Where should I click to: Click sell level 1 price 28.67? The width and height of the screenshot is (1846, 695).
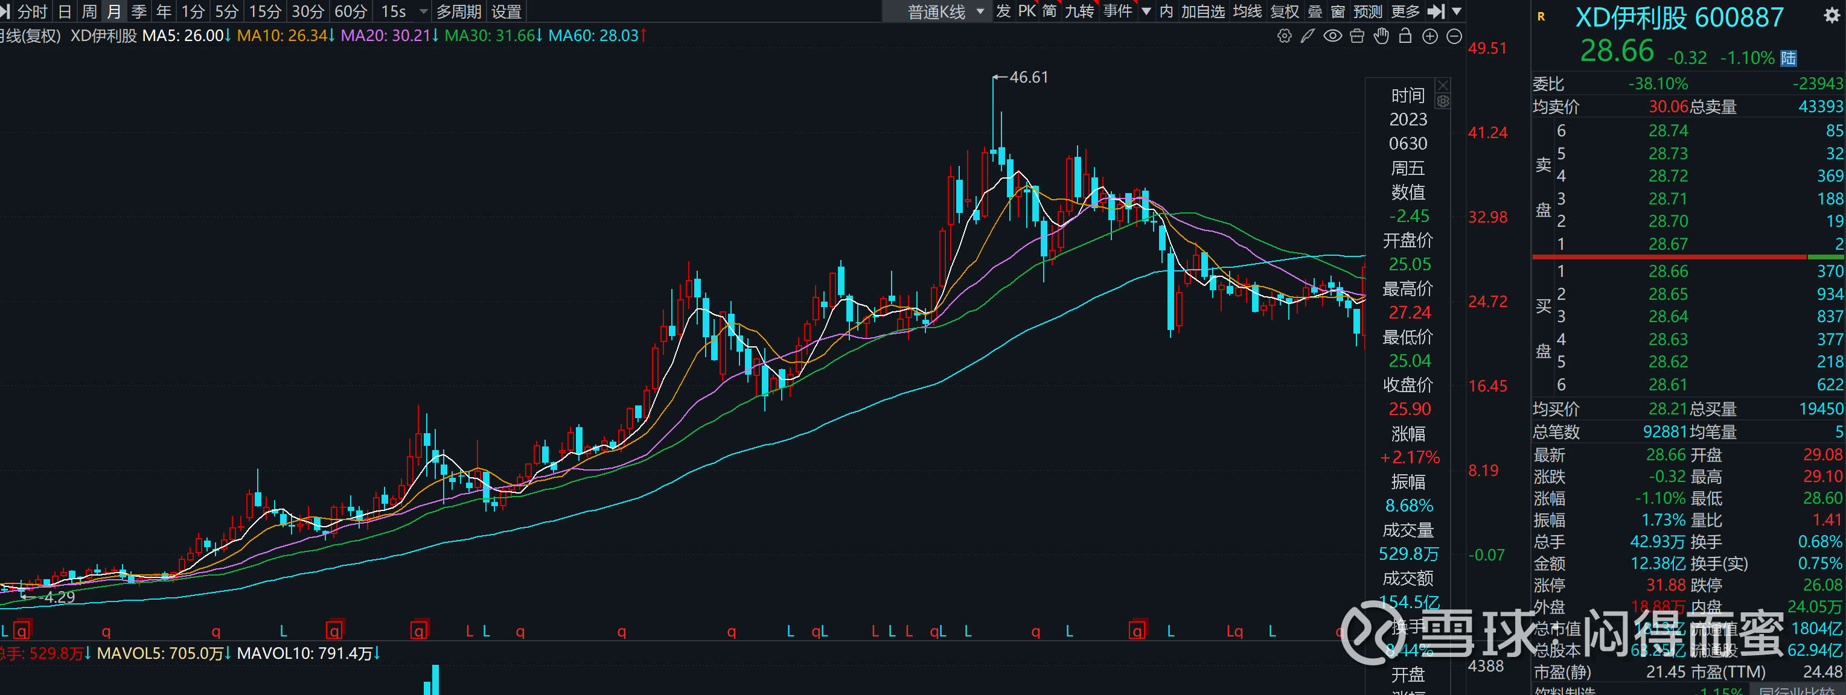(x=1669, y=244)
